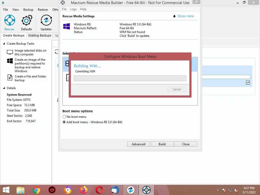Open the Backup menu
Screen dimensions: 260x195
pyautogui.click(x=28, y=10)
